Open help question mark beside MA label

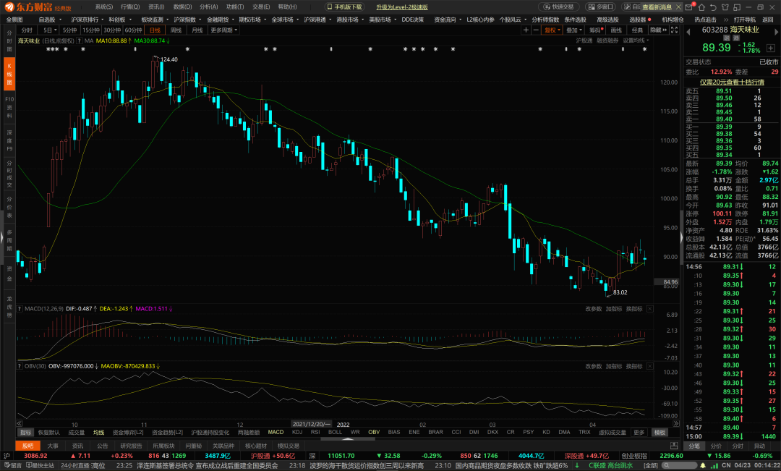(80, 41)
